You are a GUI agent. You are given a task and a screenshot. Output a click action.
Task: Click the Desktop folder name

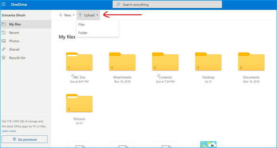[x=208, y=77]
